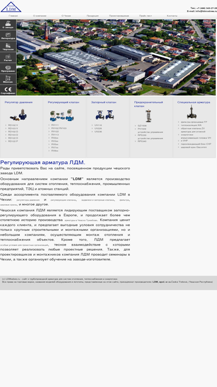Click 'задвижки и запорные клапаны' inline link
Screen dimensions: 217x387
pos(98,200)
